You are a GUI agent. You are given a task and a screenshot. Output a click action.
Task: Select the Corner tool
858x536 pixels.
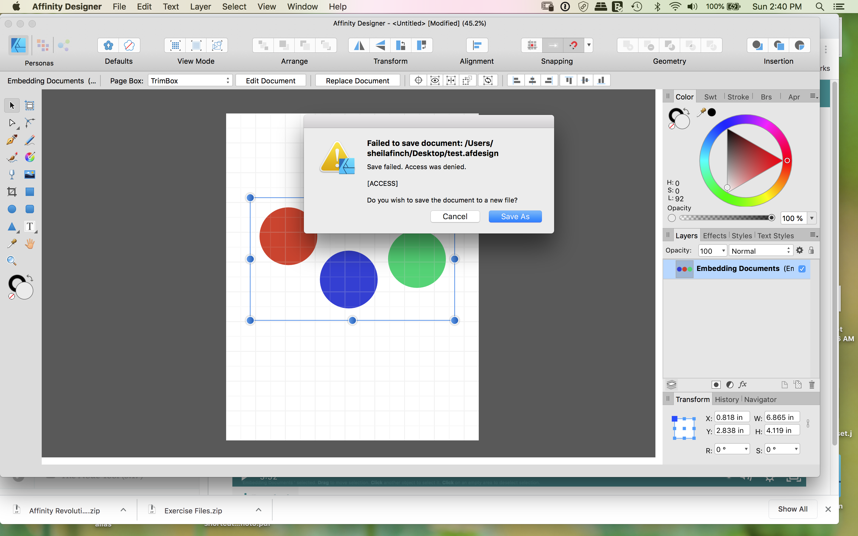click(x=30, y=123)
